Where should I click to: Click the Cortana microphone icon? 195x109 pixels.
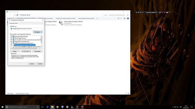click(x=38, y=107)
